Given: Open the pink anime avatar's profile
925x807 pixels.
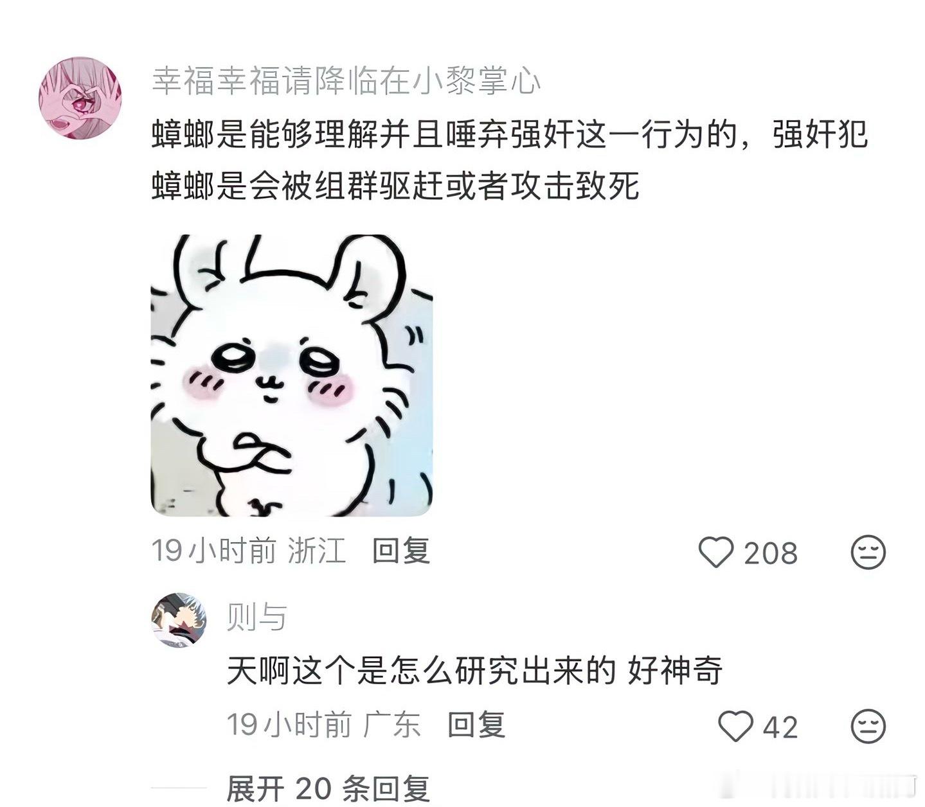Looking at the screenshot, I should (80, 98).
